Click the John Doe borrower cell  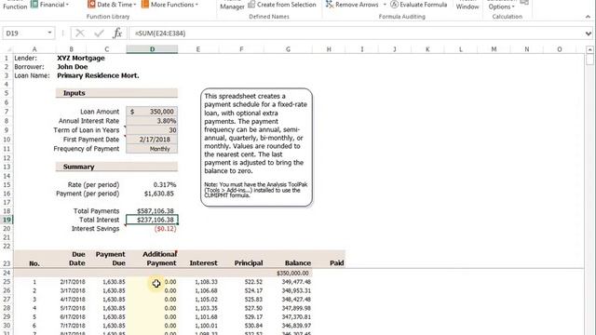tap(73, 67)
